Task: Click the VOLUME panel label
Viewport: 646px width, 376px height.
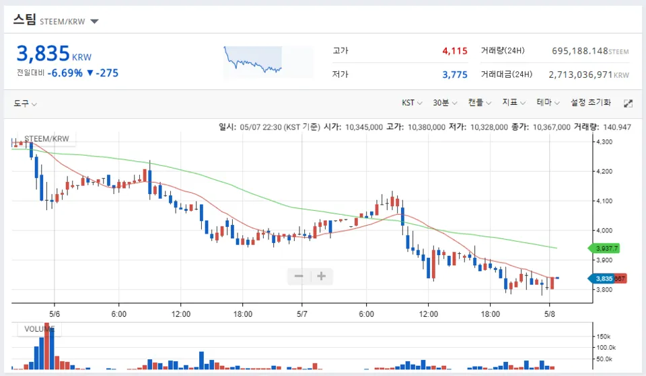Action: click(39, 329)
